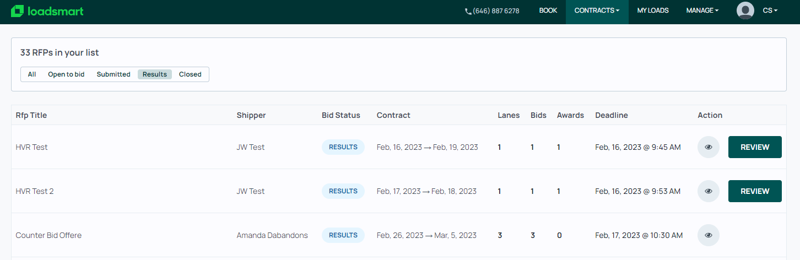Click the Awards column header
This screenshot has width=800, height=260.
click(x=570, y=115)
